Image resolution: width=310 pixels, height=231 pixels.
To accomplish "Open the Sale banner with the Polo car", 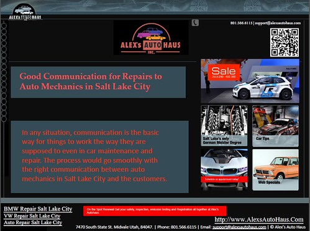I will coord(250,81).
